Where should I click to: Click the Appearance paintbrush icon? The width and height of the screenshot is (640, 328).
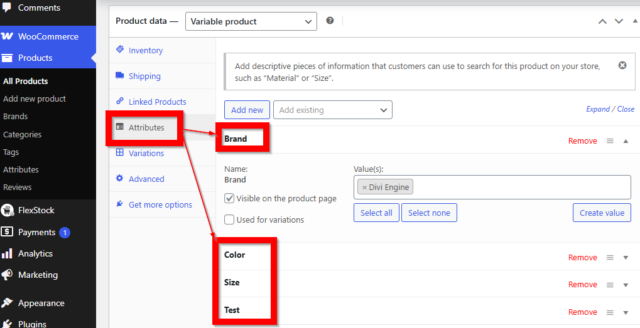[x=7, y=303]
